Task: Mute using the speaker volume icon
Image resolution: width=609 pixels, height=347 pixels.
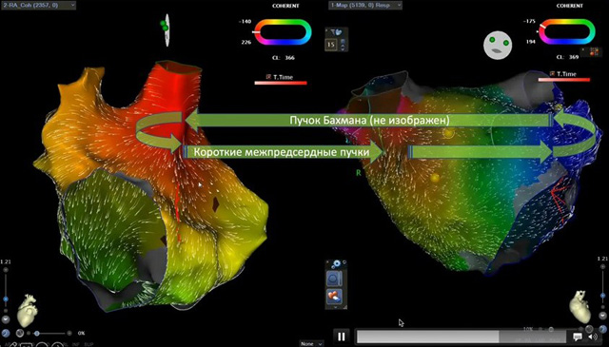Action: (x=593, y=337)
